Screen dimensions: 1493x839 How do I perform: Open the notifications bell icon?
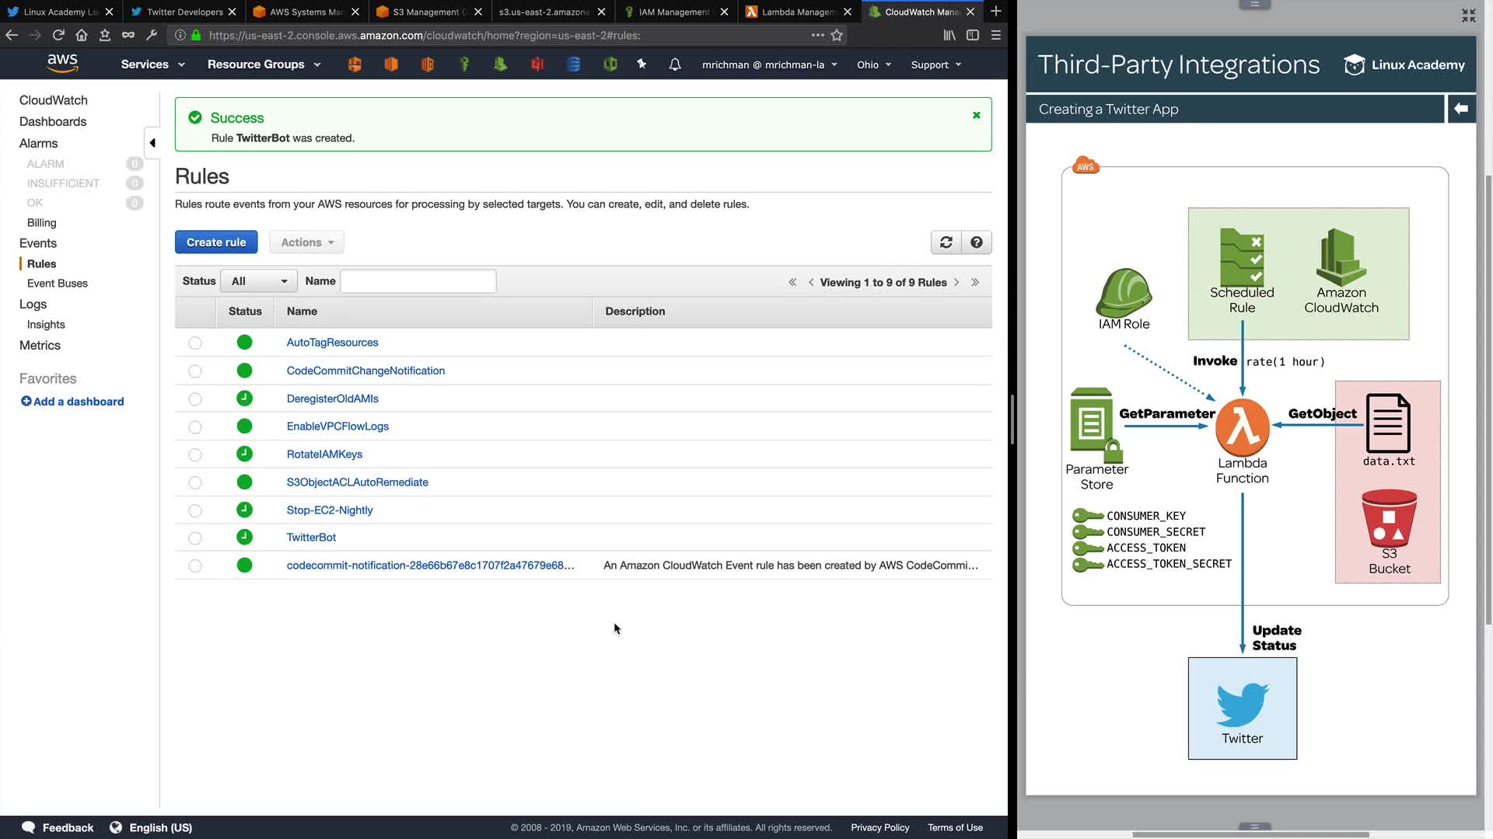674,64
